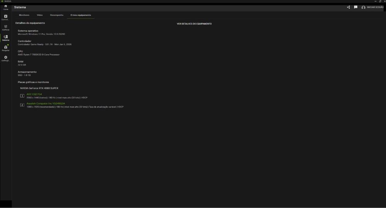Viewport: 386px width, 208px height.
Task: Click the Controlador Game Ready 591.74 text
Action: point(44,44)
